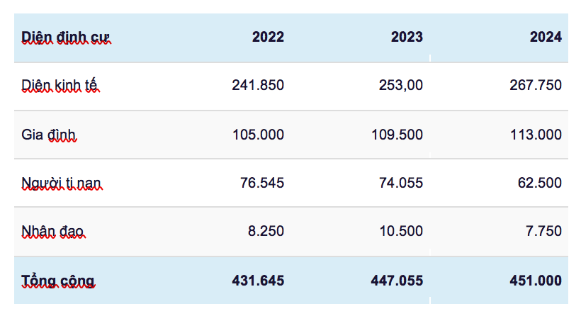Click the 'Diện định cư' header cell

pyautogui.click(x=66, y=37)
